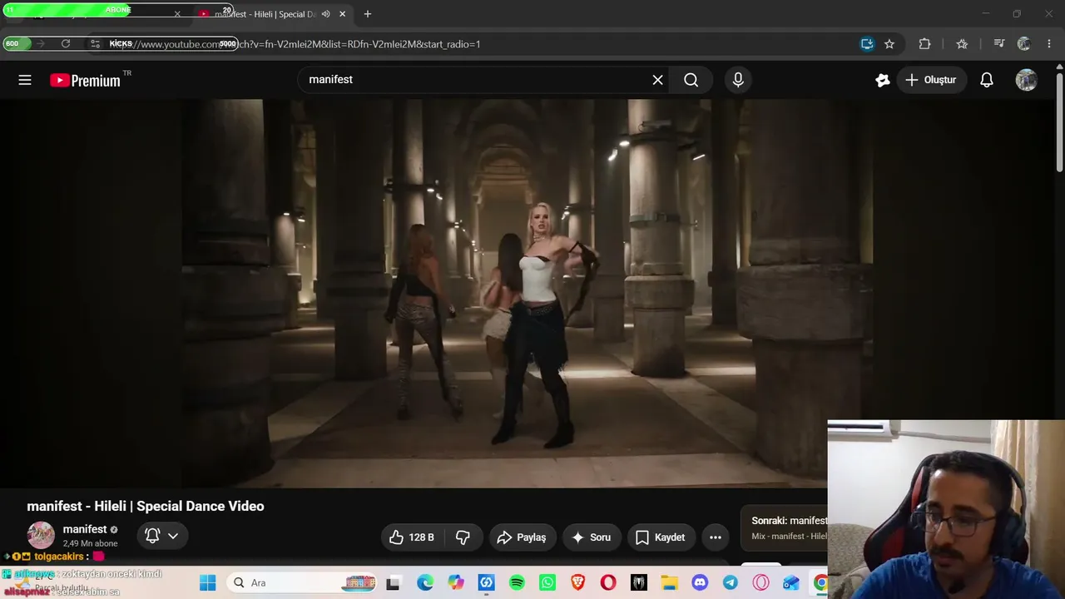Open site information tune icon
Image resolution: width=1065 pixels, height=599 pixels.
pos(96,44)
